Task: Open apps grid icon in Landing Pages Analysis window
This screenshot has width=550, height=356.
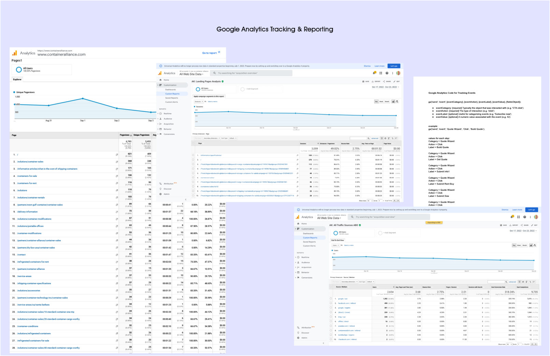Action: (x=381, y=73)
